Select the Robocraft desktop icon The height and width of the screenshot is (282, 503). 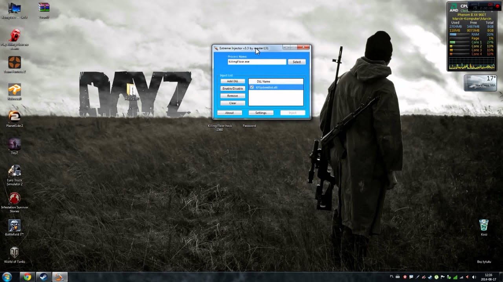coord(15,92)
